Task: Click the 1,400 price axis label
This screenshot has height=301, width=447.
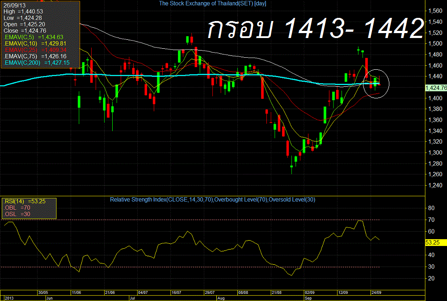Action: click(x=435, y=98)
